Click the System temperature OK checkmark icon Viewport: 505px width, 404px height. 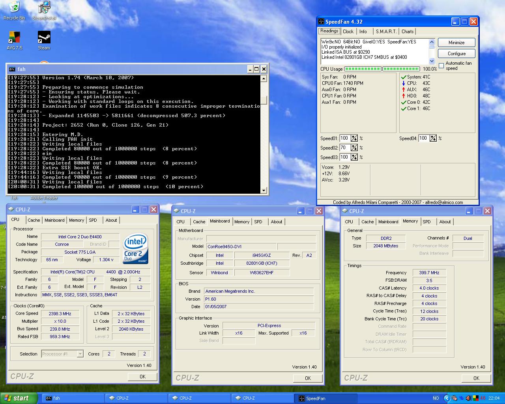click(x=404, y=77)
